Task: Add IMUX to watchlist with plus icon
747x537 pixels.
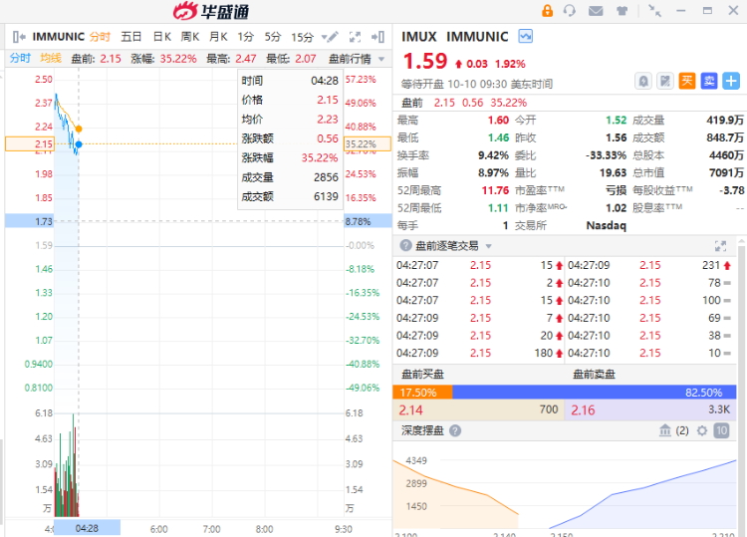Action: pyautogui.click(x=732, y=81)
